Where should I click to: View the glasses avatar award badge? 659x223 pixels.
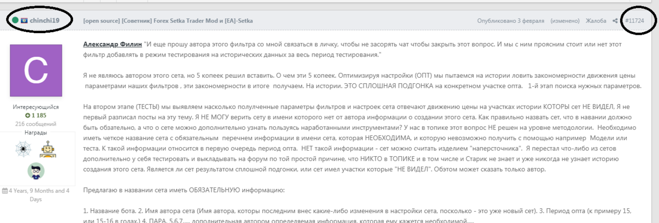[36, 171]
